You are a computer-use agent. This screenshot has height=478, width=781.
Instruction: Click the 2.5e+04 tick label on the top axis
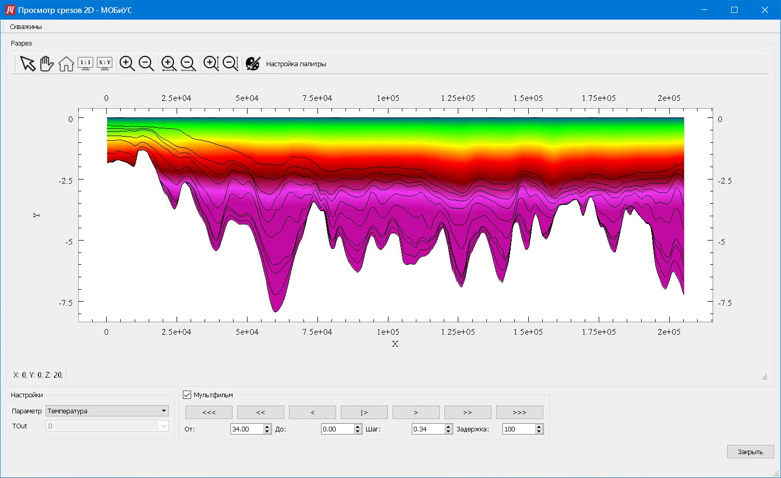(x=177, y=98)
